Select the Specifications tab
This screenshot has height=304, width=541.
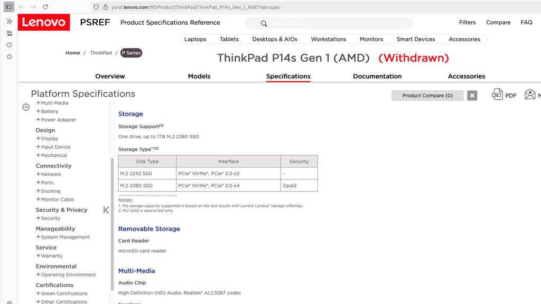[x=288, y=76]
